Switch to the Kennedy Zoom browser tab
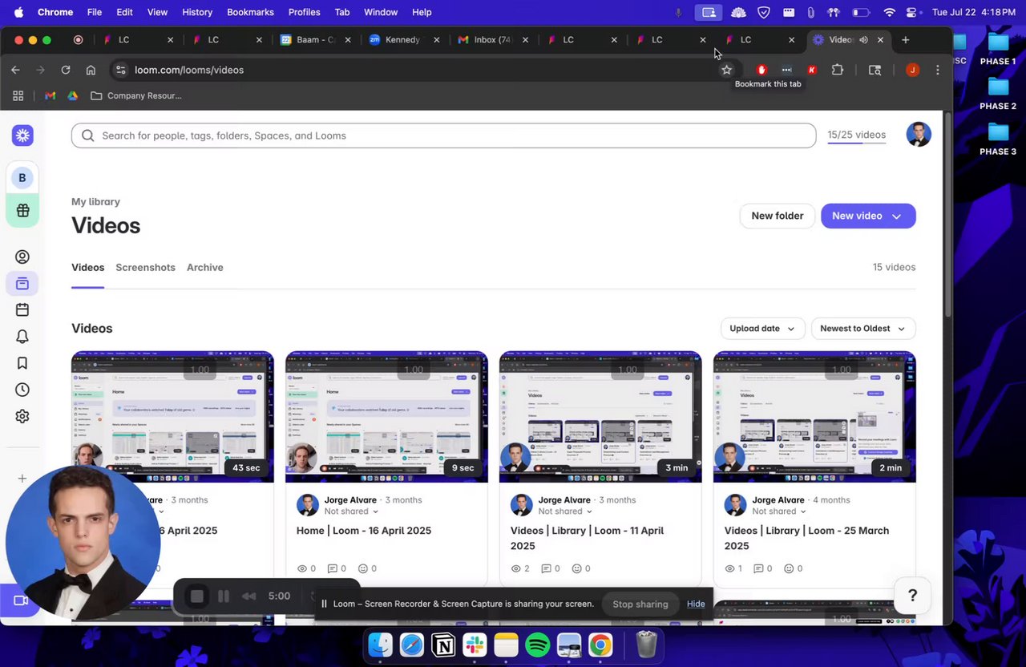This screenshot has width=1026, height=667. 402,39
